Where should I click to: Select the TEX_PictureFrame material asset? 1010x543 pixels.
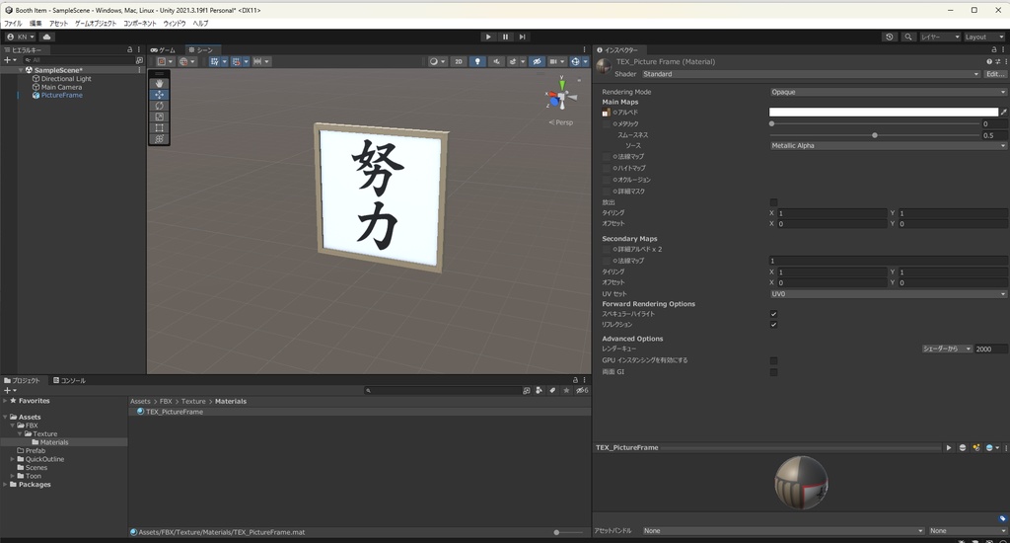click(x=174, y=412)
